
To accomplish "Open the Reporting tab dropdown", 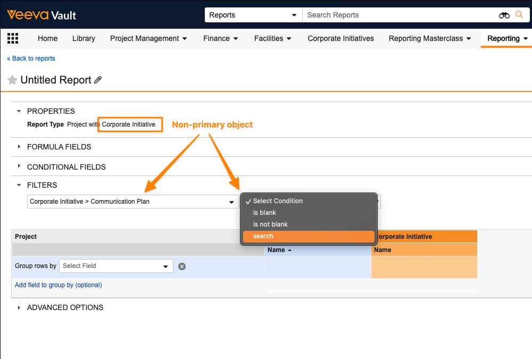I will [x=507, y=38].
